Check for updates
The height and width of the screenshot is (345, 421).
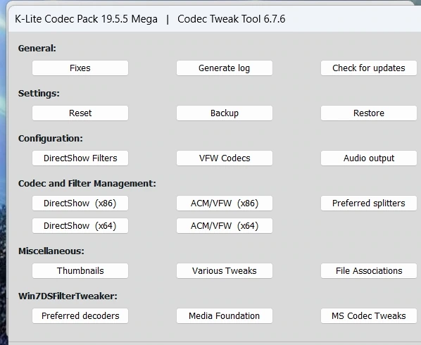tap(369, 68)
